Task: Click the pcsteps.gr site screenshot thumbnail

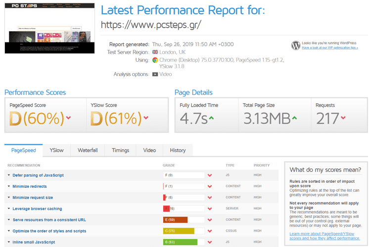Action: pyautogui.click(x=49, y=28)
